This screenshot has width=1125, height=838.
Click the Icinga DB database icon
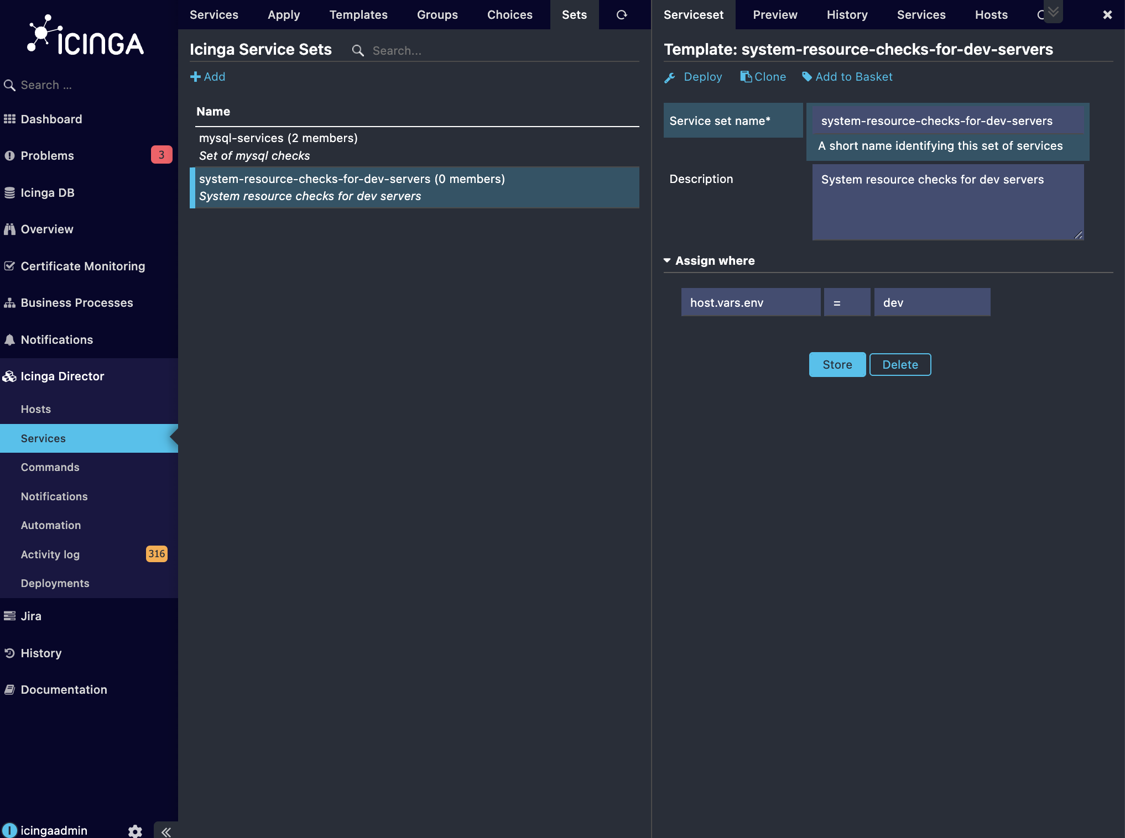click(9, 193)
